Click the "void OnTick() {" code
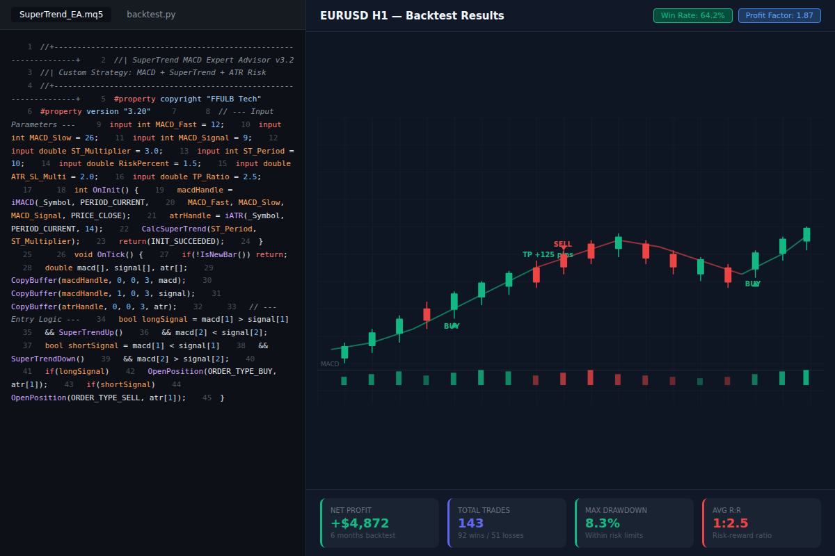Image resolution: width=835 pixels, height=556 pixels. [x=109, y=254]
